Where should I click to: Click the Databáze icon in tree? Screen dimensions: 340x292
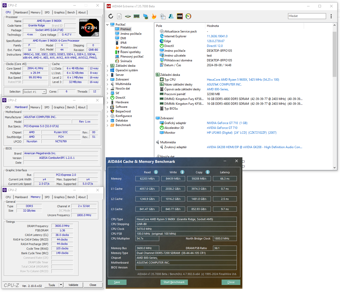coord(112,121)
